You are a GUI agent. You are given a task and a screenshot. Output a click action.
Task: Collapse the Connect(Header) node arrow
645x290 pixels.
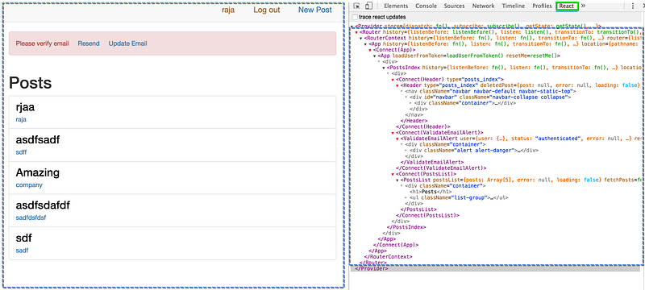tap(393, 80)
